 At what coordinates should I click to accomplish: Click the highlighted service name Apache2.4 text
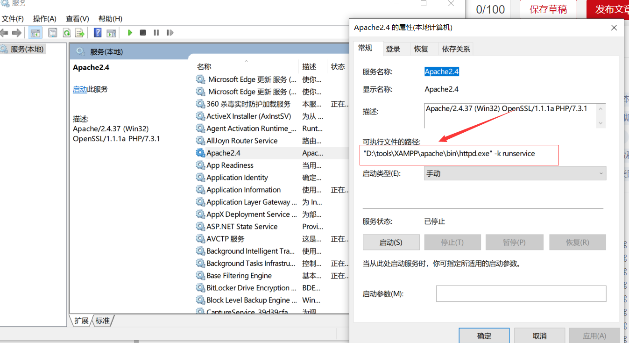pos(442,71)
